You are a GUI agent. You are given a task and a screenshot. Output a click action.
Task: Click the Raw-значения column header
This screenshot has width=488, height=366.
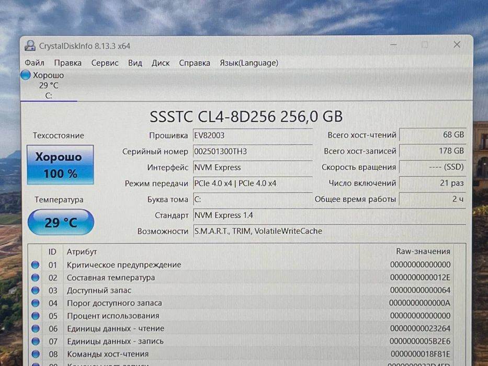(x=423, y=251)
